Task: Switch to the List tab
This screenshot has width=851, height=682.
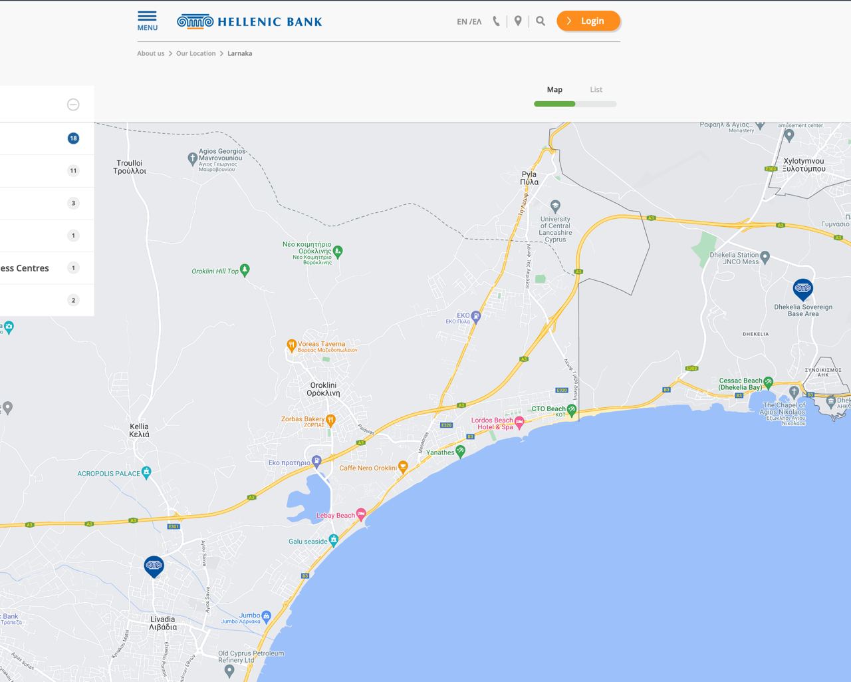Action: pos(596,90)
